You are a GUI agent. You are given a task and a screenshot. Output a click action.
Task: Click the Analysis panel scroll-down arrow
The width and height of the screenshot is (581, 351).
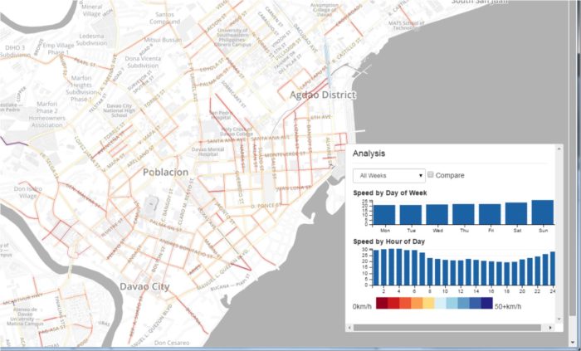pyautogui.click(x=559, y=317)
